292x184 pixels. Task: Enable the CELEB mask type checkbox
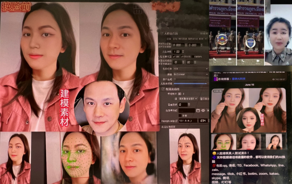(182, 57)
